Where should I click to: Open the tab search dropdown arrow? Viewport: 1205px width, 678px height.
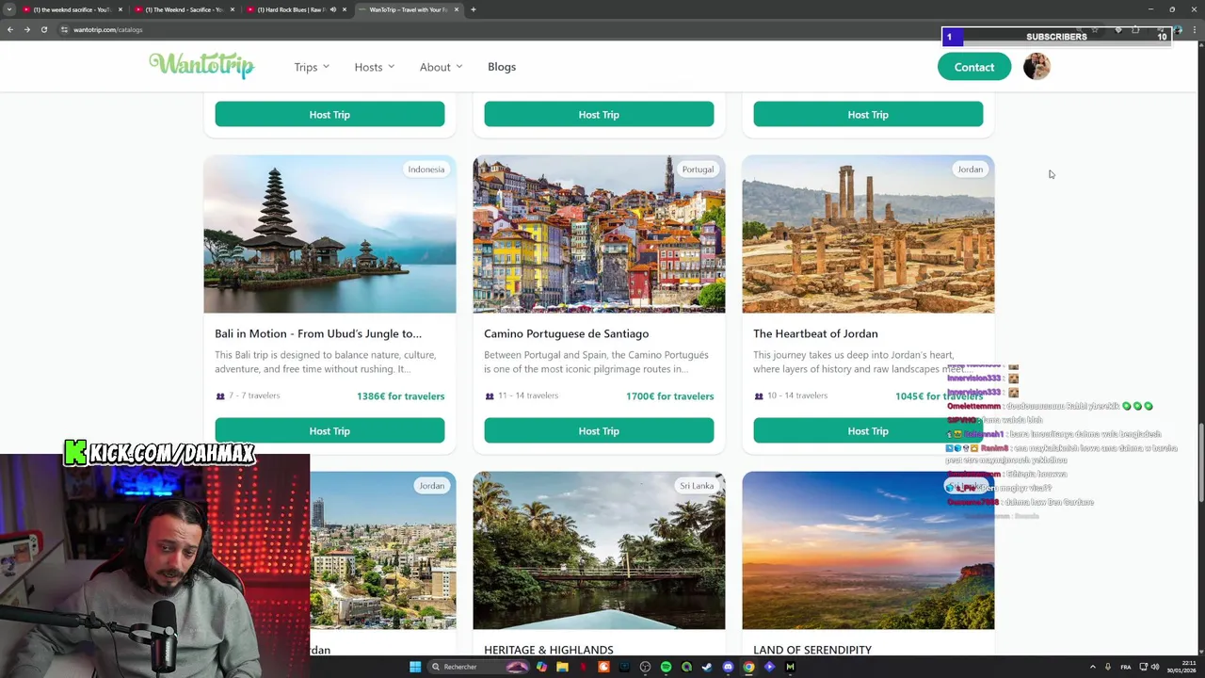point(8,9)
